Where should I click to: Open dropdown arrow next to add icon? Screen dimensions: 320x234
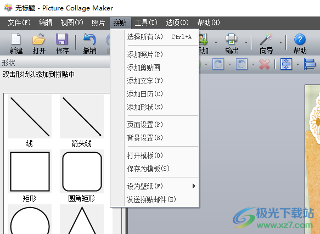(x=216, y=42)
